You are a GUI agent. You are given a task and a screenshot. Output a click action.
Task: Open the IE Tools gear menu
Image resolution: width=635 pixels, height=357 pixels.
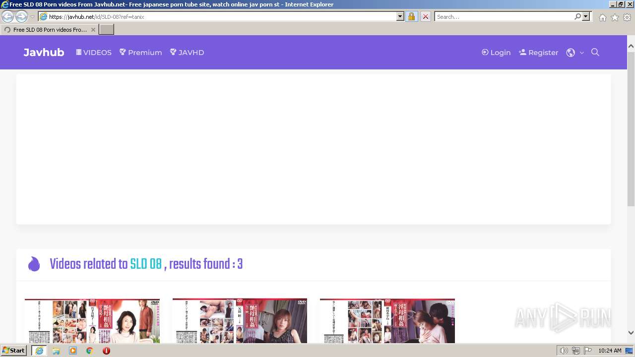coord(627,17)
